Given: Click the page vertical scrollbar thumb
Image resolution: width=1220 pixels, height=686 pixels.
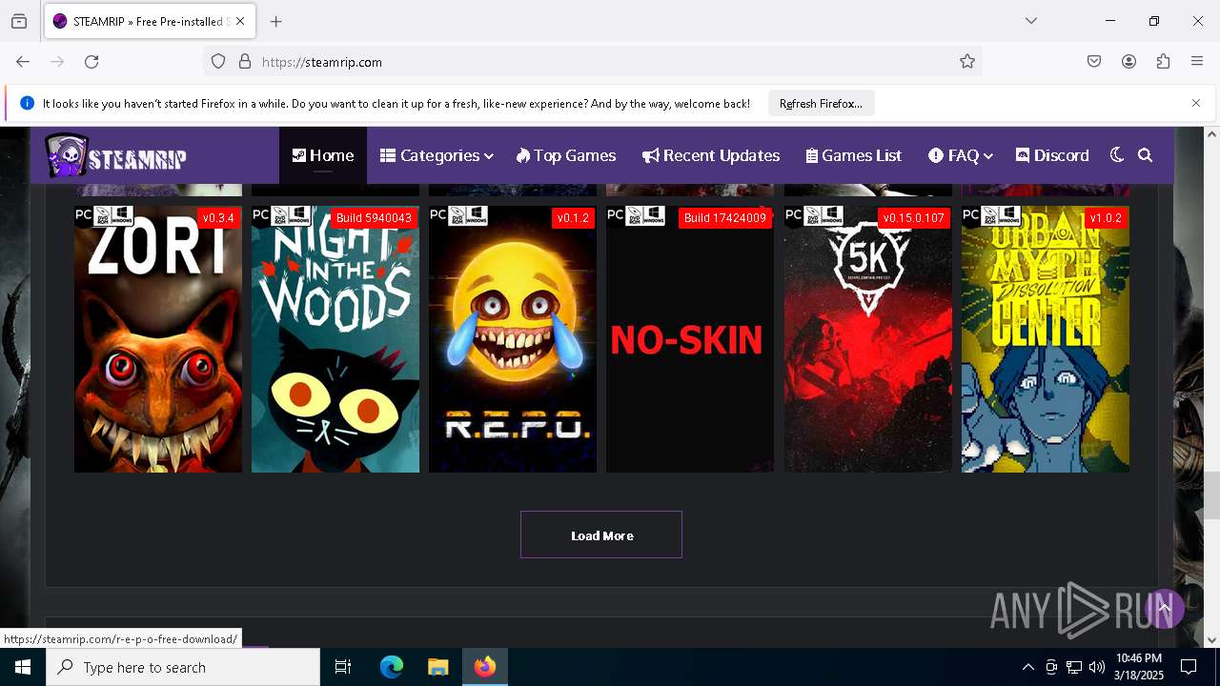Looking at the screenshot, I should (x=1211, y=495).
